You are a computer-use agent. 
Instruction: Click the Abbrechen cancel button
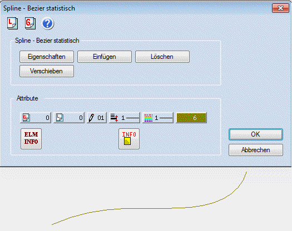coord(256,150)
